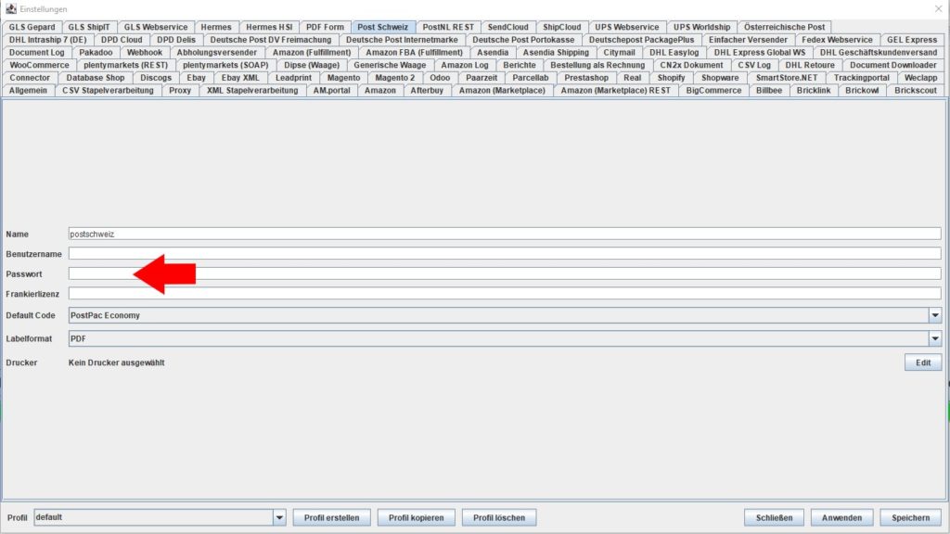950x534 pixels.
Task: Select Bestellung als Rechnung tab
Action: coord(597,66)
